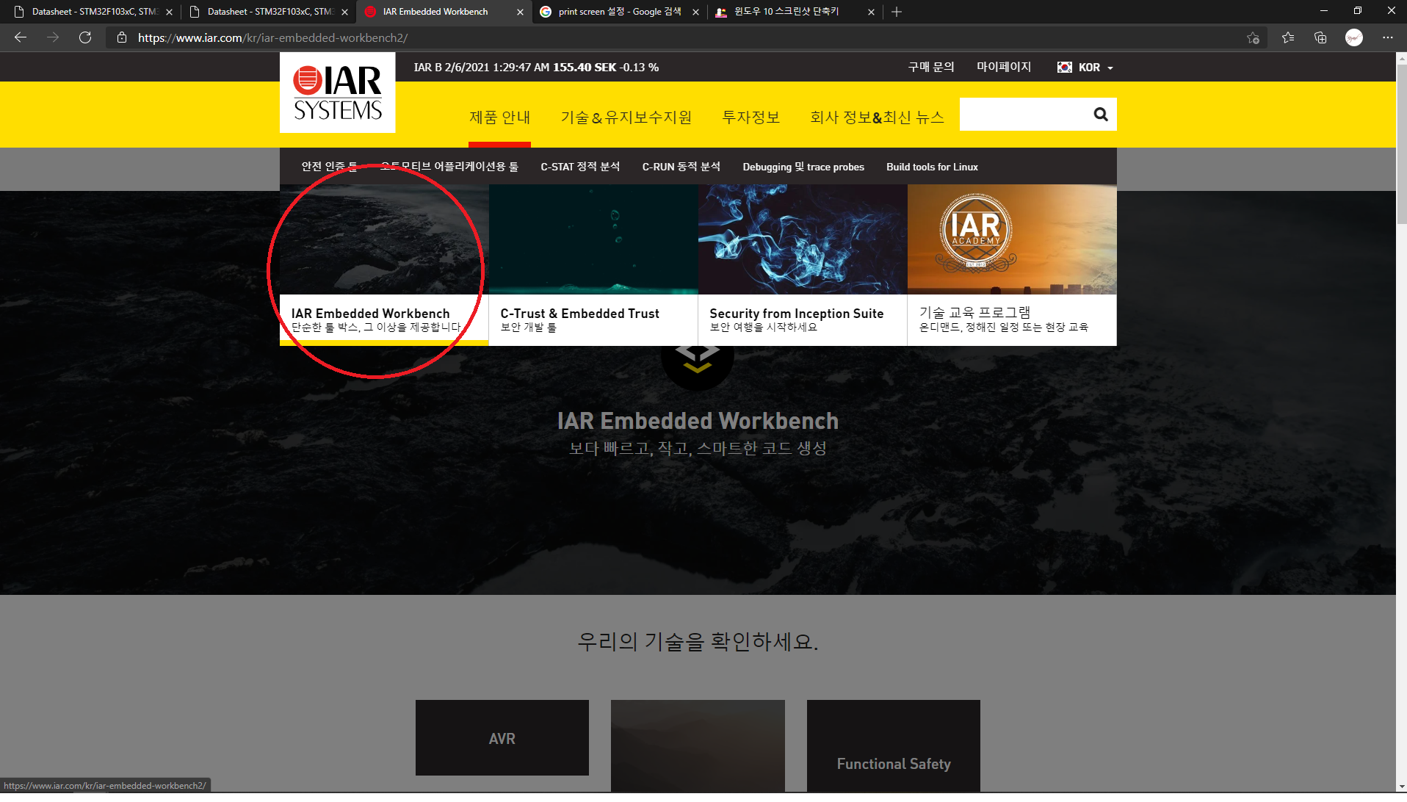The height and width of the screenshot is (802, 1407).
Task: Open the KOR language dropdown
Action: pyautogui.click(x=1085, y=67)
